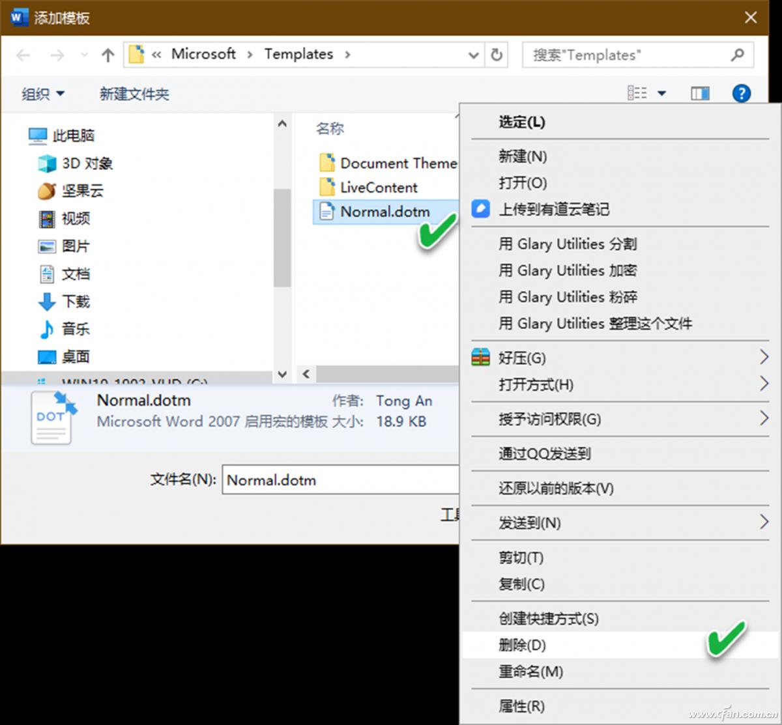Image resolution: width=782 pixels, height=725 pixels.
Task: Toggle the preview pane
Action: 700,93
